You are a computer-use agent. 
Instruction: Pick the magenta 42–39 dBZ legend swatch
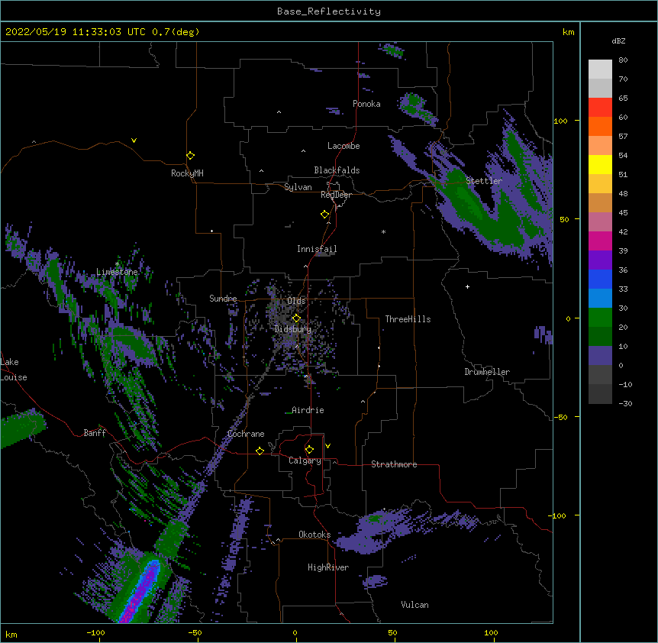[600, 241]
